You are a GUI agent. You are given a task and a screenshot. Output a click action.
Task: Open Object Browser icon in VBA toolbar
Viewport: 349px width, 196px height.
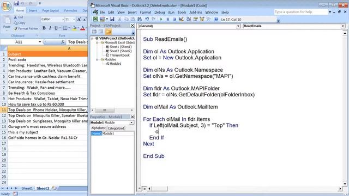202,20
